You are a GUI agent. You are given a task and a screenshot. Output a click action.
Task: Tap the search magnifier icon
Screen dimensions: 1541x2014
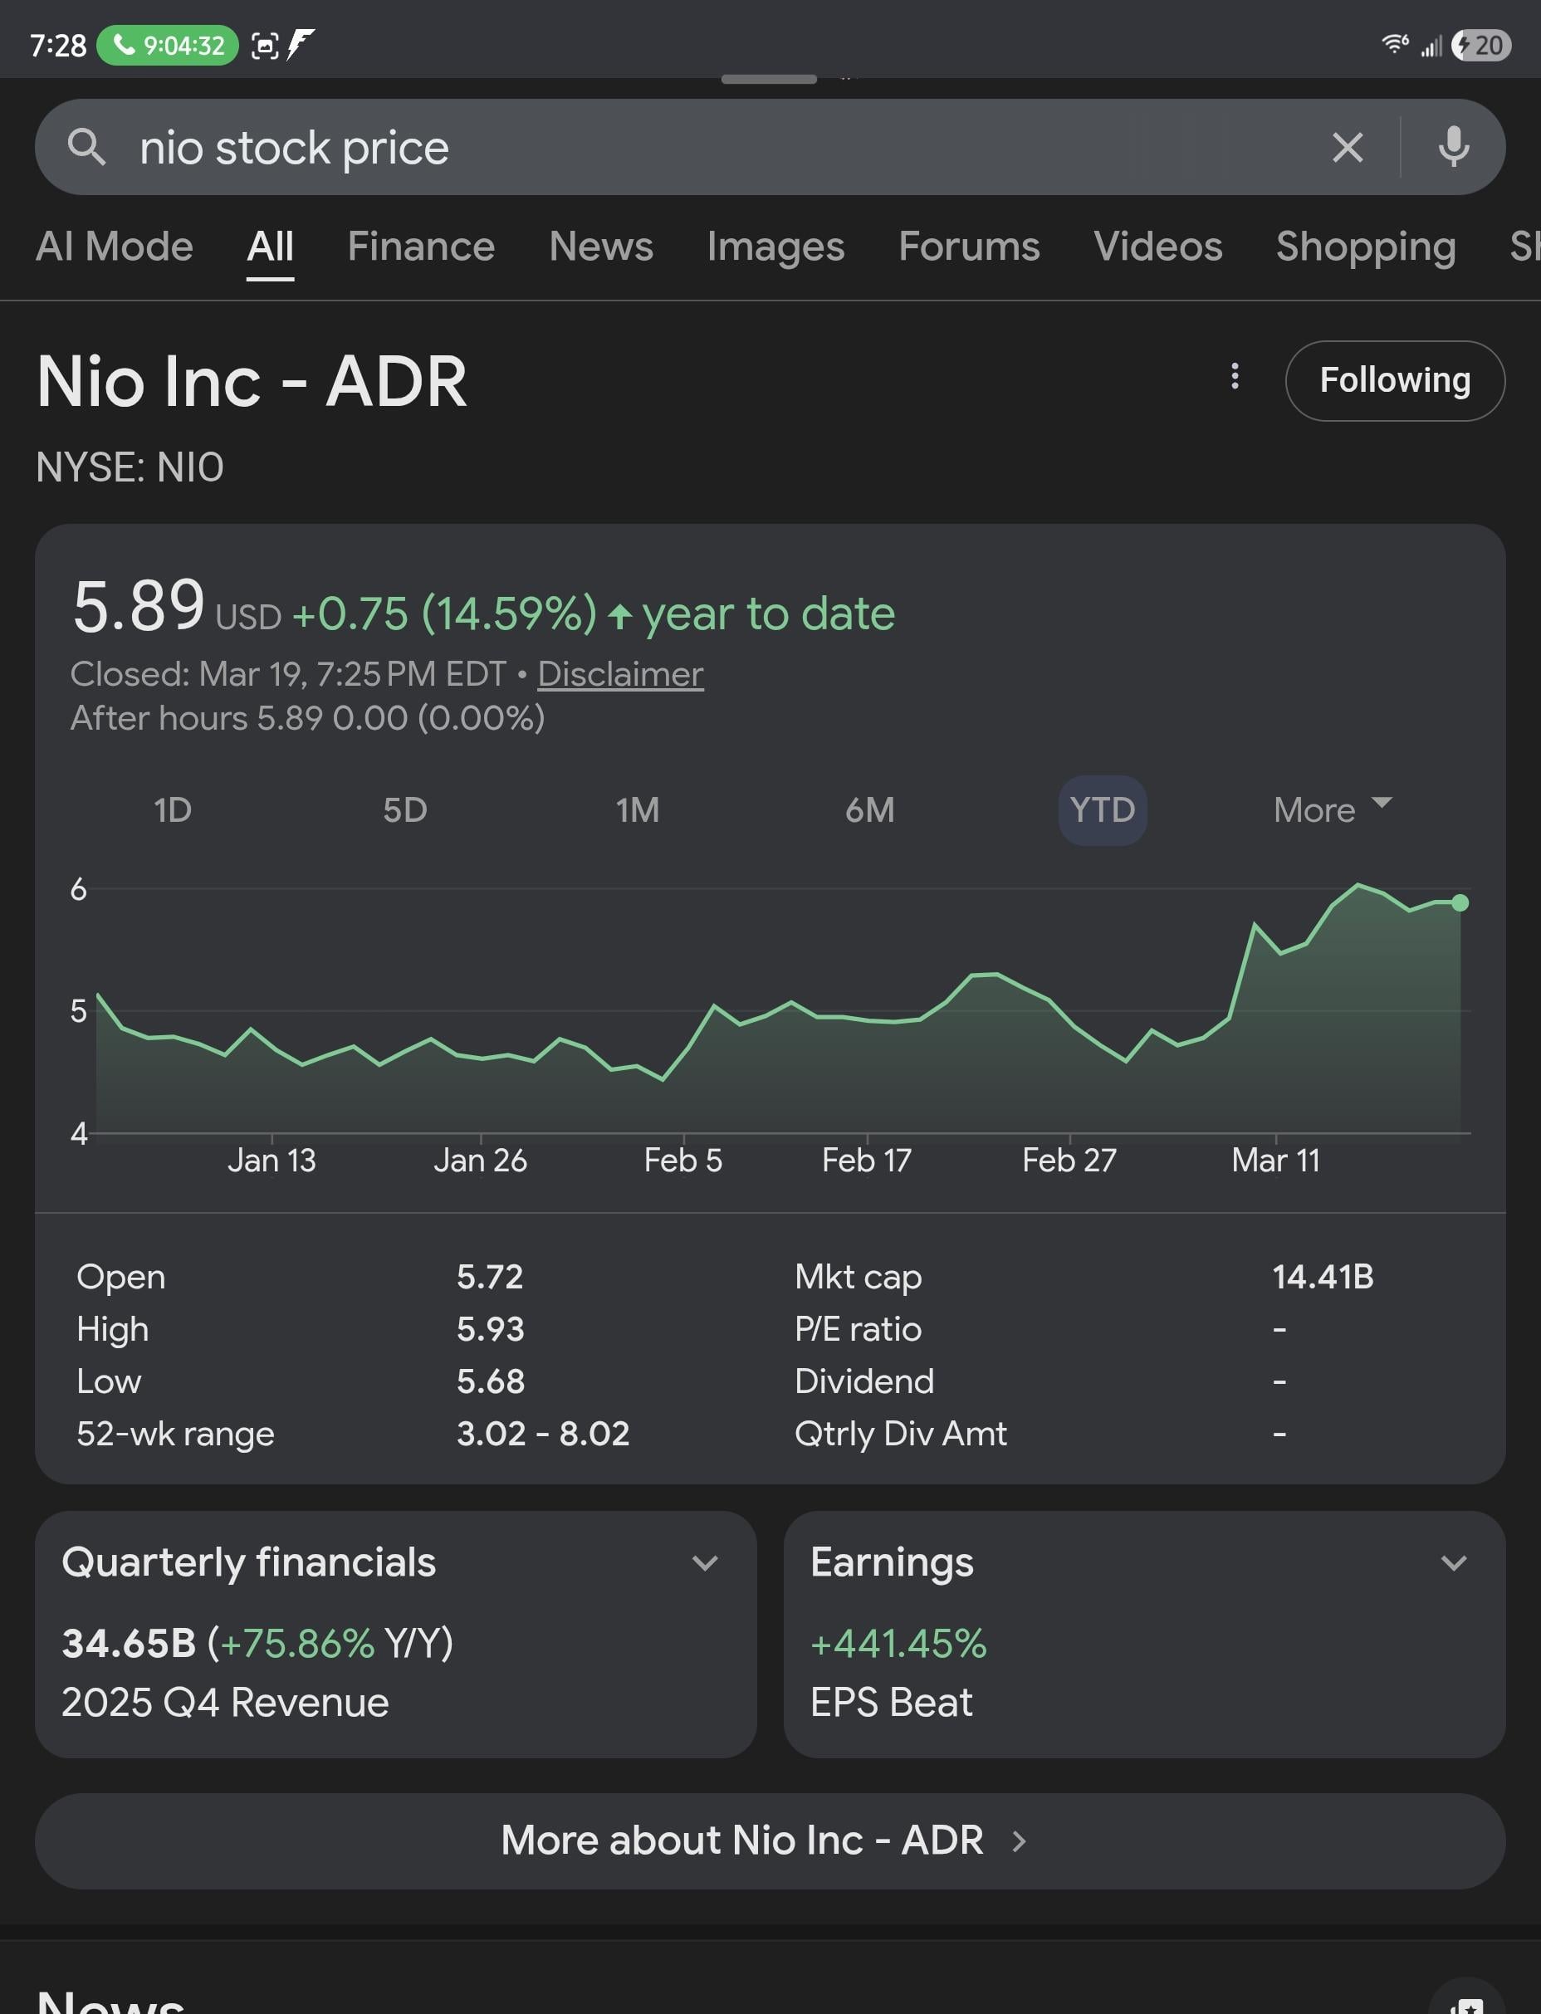[x=86, y=147]
